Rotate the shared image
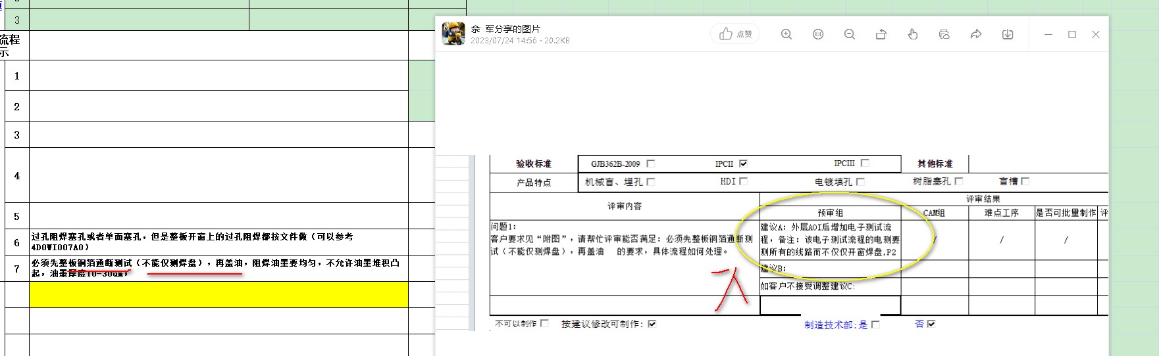1159x356 pixels. coord(881,34)
